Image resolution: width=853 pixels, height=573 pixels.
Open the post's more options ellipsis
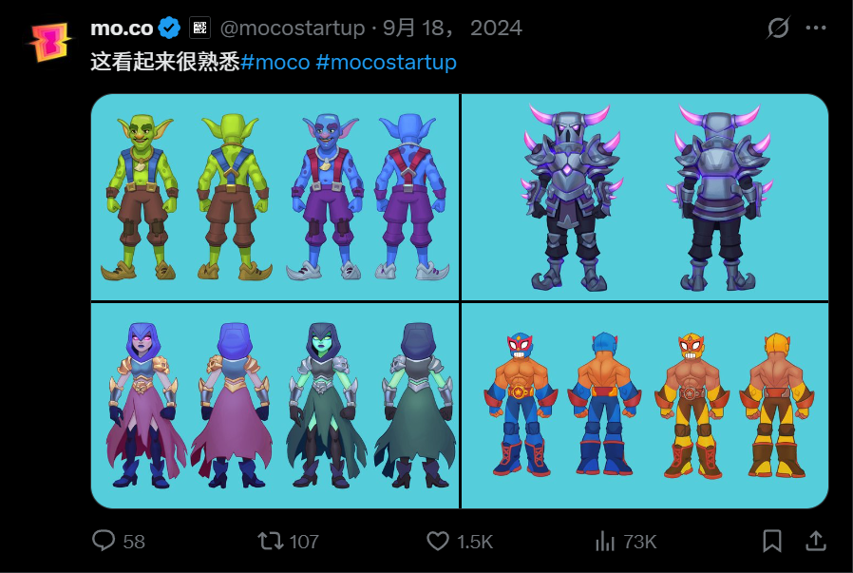pos(816,28)
